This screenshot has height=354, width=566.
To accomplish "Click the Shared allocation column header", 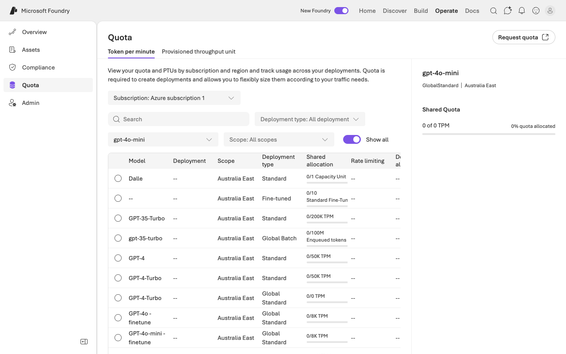I will [320, 161].
